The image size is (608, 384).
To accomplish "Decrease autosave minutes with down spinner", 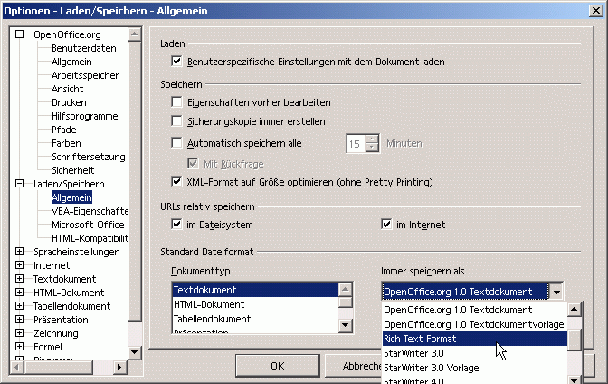I will (372, 148).
